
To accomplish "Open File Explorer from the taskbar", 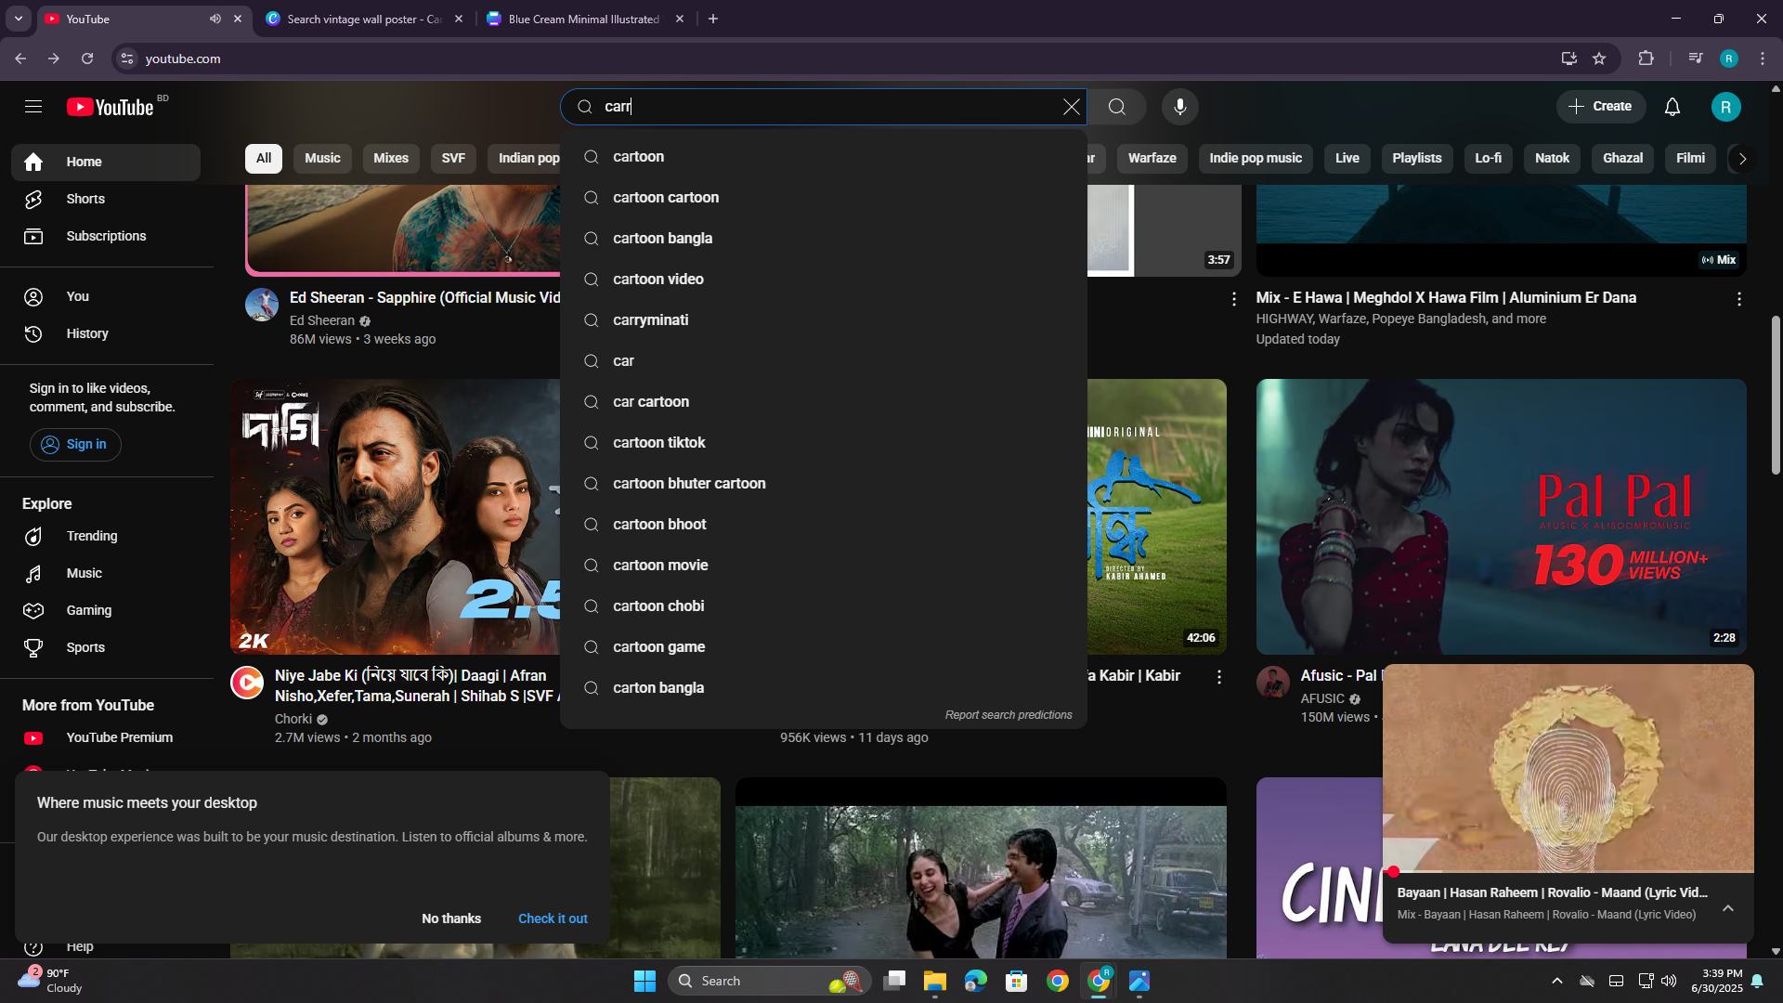I will click(x=934, y=981).
